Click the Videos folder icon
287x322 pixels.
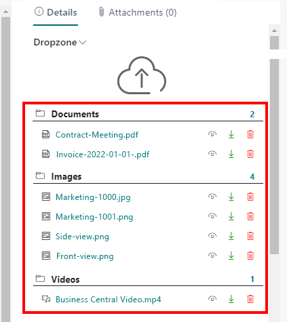point(40,279)
